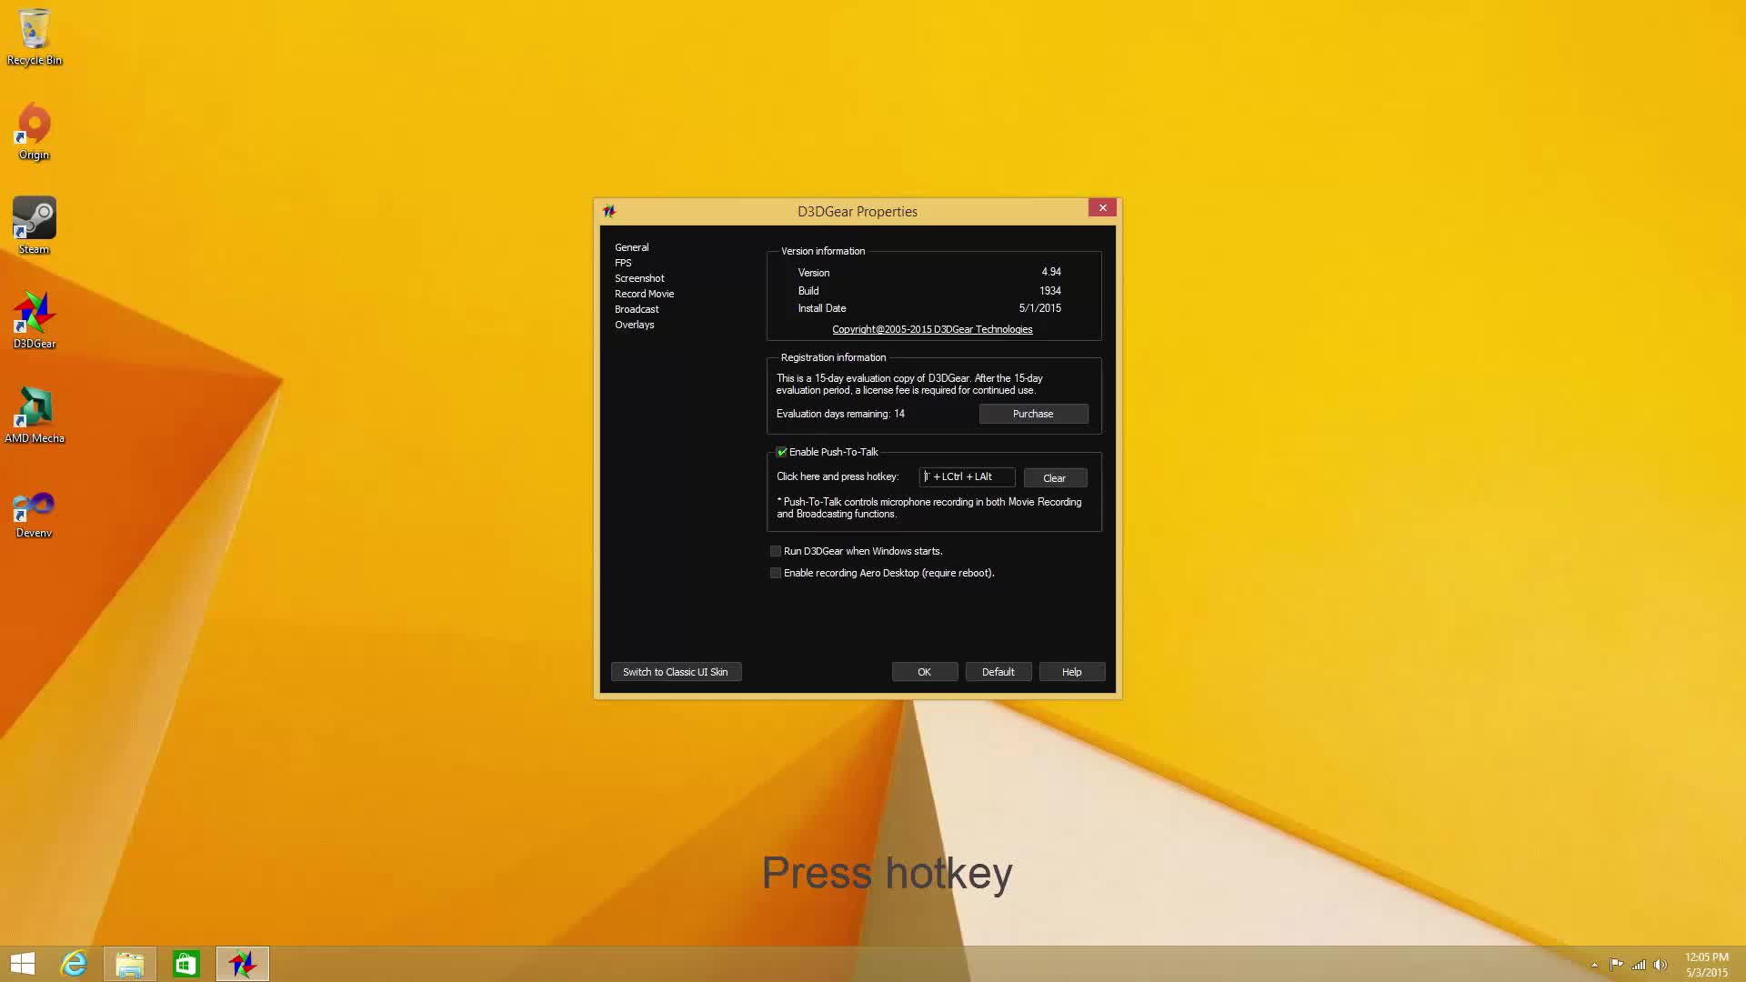Screen dimensions: 1746x982
Task: Check Enable recording Aero Desktop option
Action: click(x=776, y=573)
